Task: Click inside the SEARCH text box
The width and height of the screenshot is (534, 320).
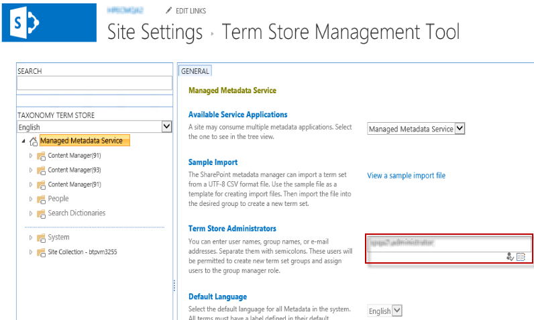Action: point(94,83)
